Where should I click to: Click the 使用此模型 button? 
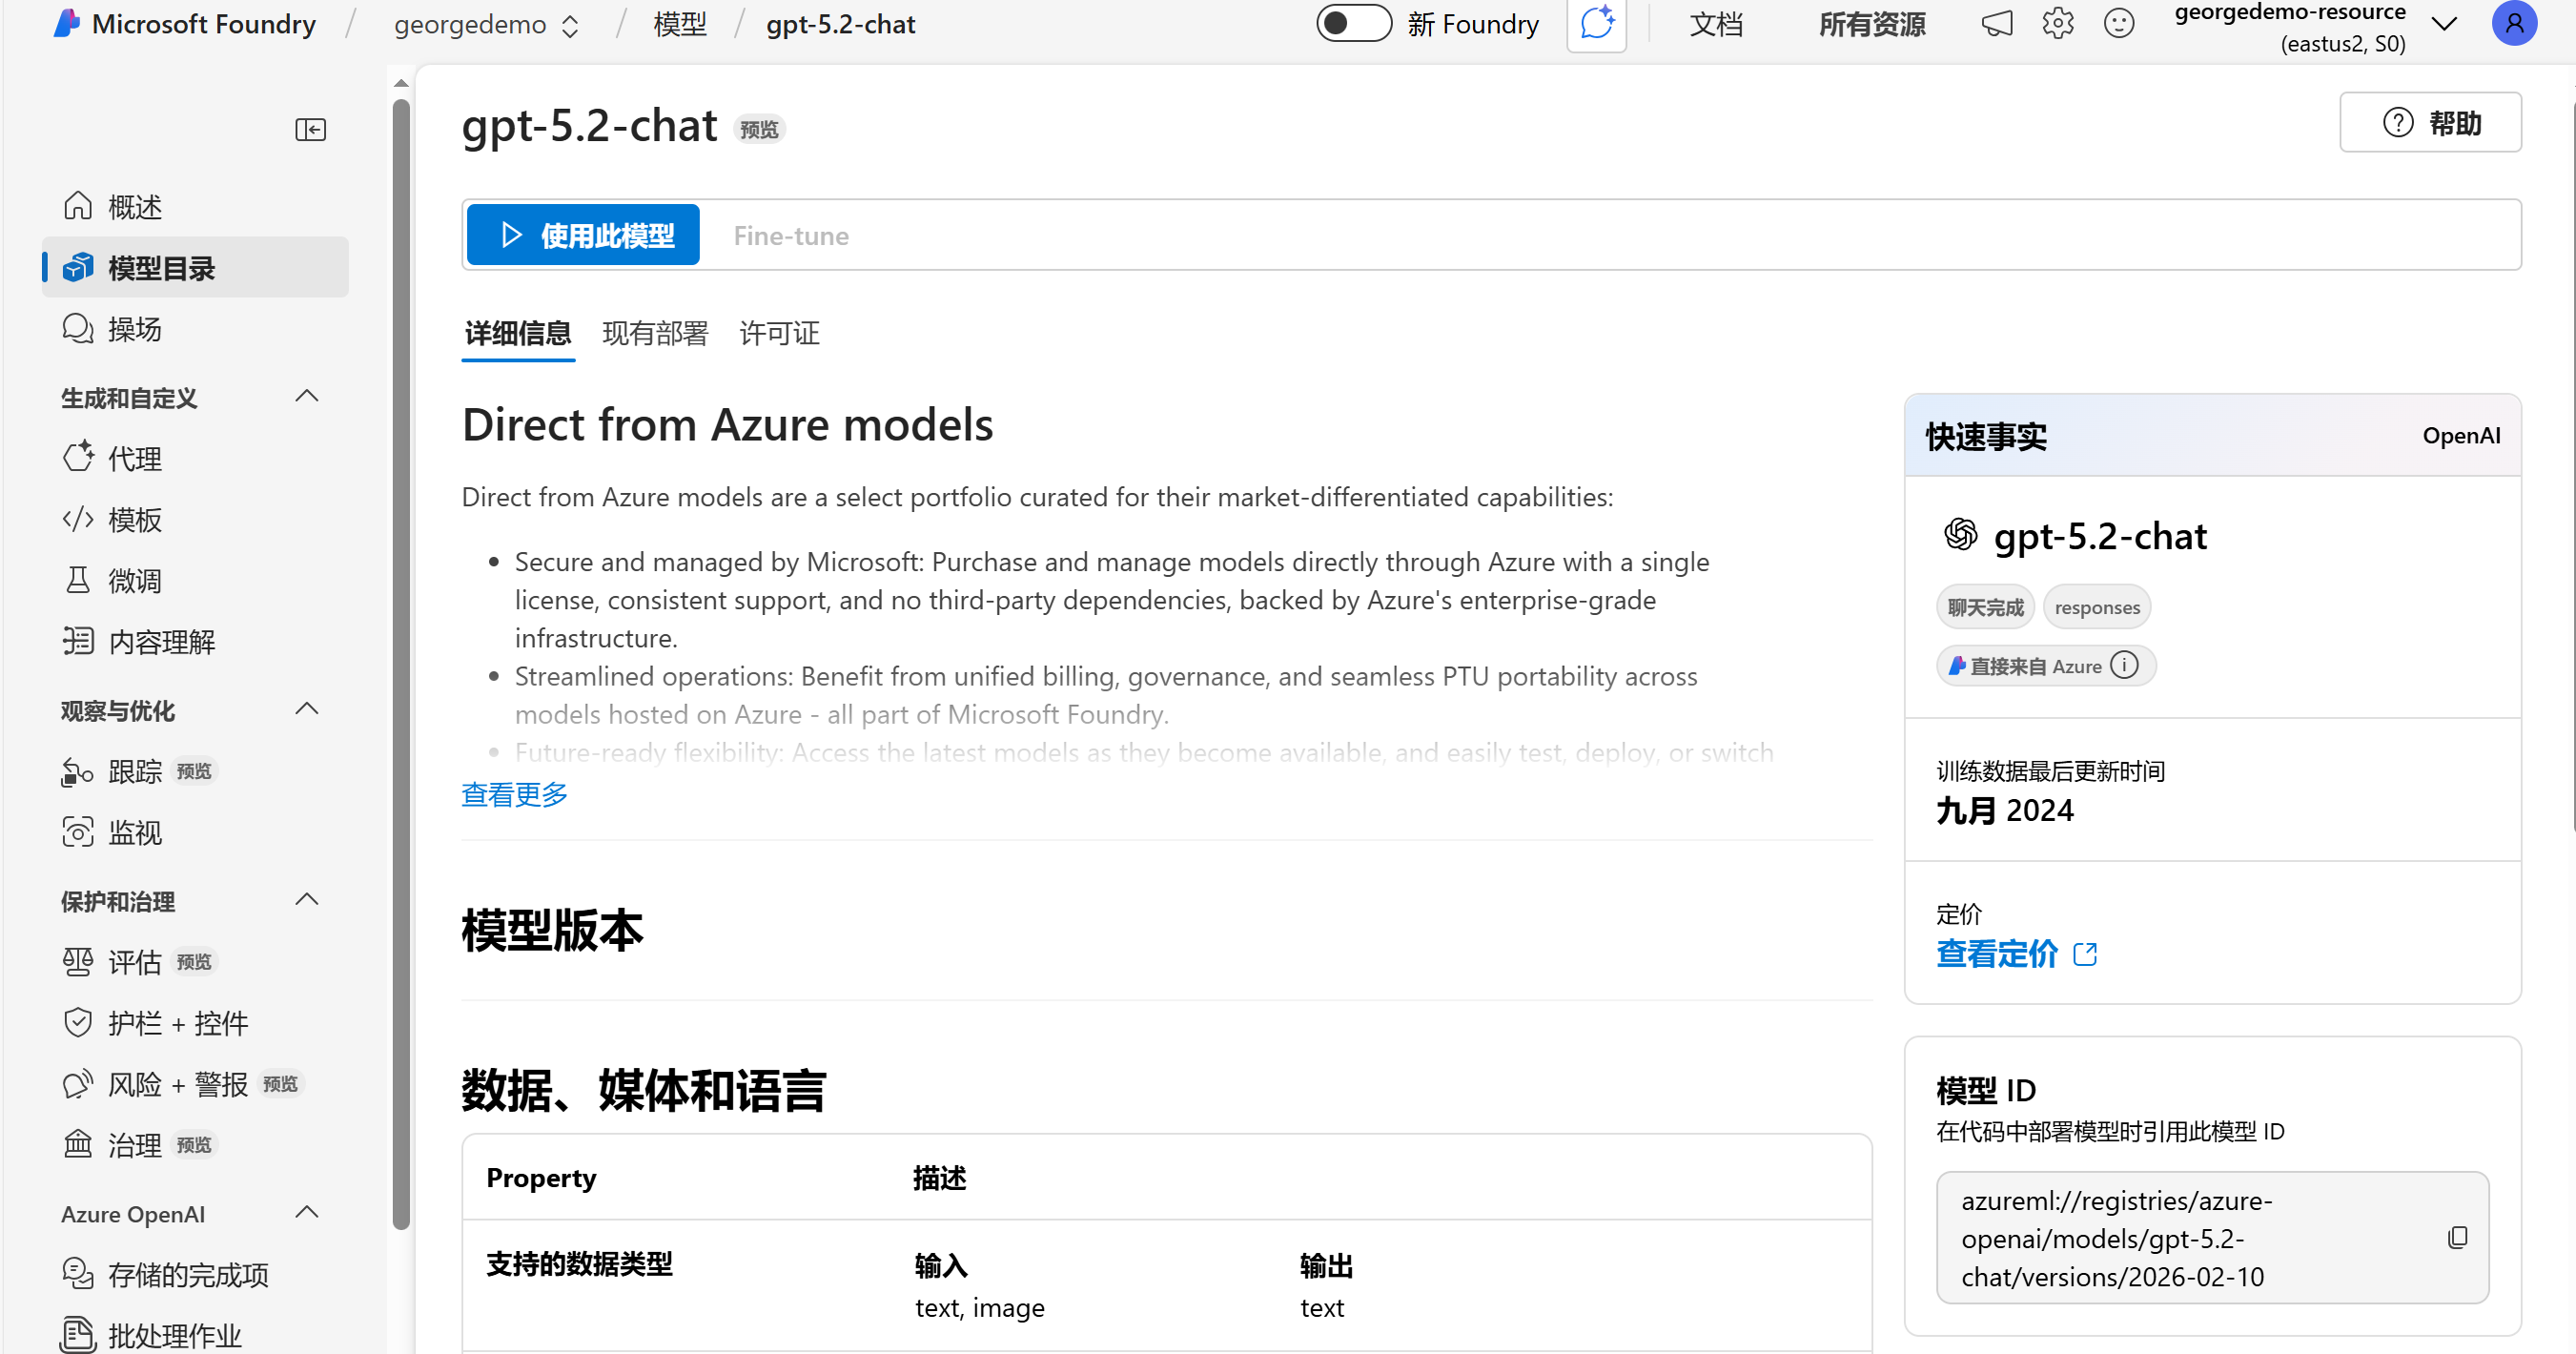(583, 235)
